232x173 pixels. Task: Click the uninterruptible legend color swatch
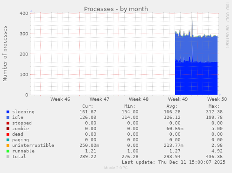pos(8,145)
